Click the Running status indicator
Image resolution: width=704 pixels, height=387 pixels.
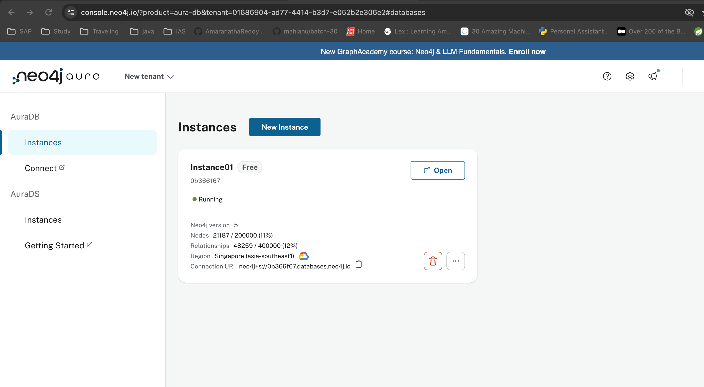pos(207,199)
